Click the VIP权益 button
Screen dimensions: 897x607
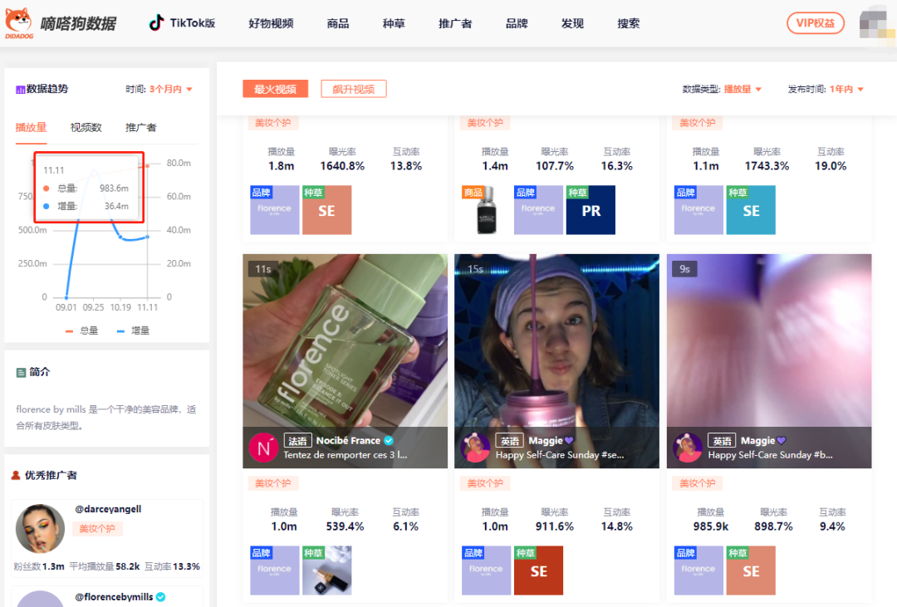815,22
